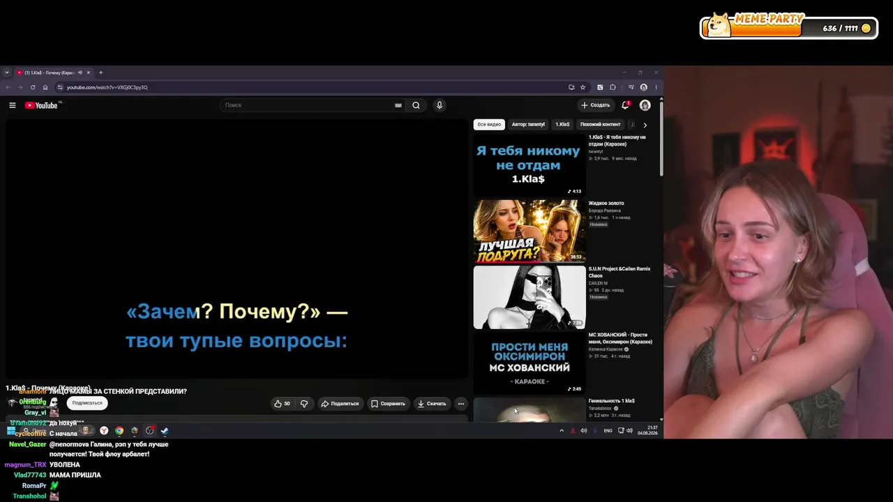This screenshot has height=502, width=893.
Task: Go forward in the browser
Action: [x=20, y=87]
